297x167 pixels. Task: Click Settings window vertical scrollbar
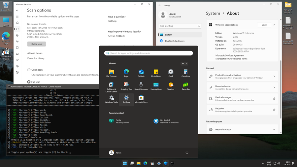(280, 89)
